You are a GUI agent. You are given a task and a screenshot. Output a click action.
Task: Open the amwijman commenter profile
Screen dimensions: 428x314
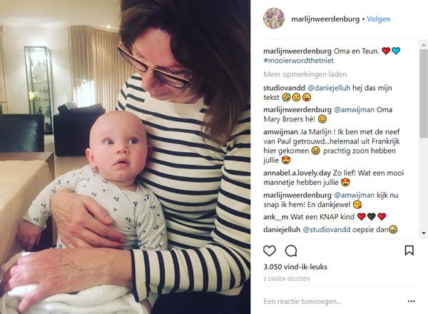(280, 132)
